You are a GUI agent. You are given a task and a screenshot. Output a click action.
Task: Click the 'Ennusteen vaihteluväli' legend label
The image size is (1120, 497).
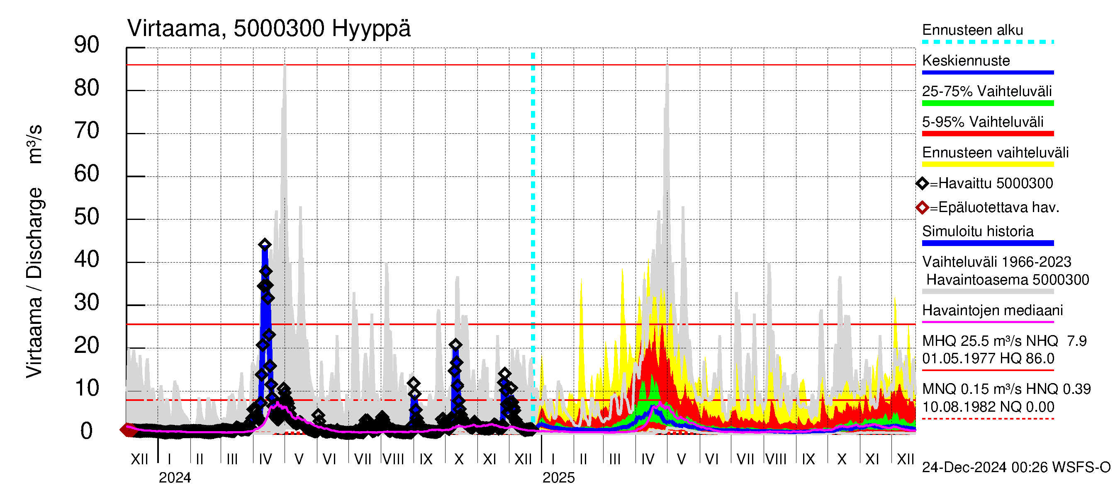(x=995, y=153)
